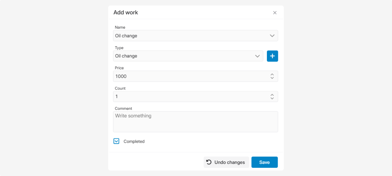392x176 pixels.
Task: Decrement Count using the down arrow
Action: pos(272,98)
